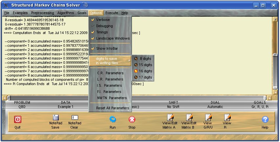Open View/Edit Matrix A icon
Image resolution: width=280 pixels, height=142 pixels.
tap(170, 117)
